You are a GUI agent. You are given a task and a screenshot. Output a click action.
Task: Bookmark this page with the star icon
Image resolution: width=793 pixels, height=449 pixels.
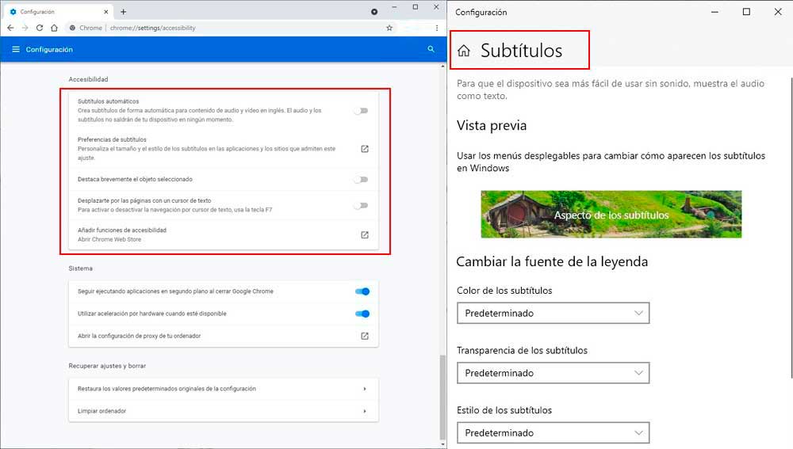click(389, 28)
